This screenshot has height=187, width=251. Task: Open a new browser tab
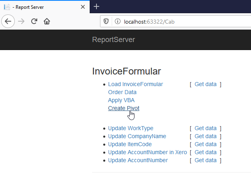point(96,6)
